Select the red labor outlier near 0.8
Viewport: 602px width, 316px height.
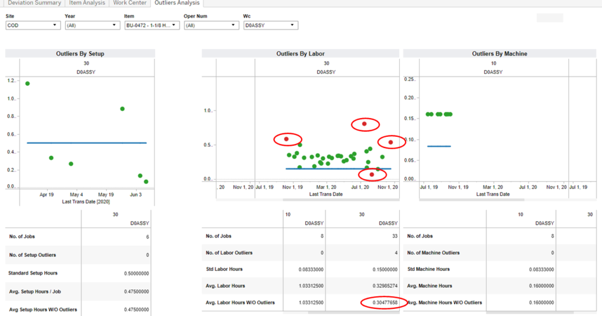pos(364,124)
